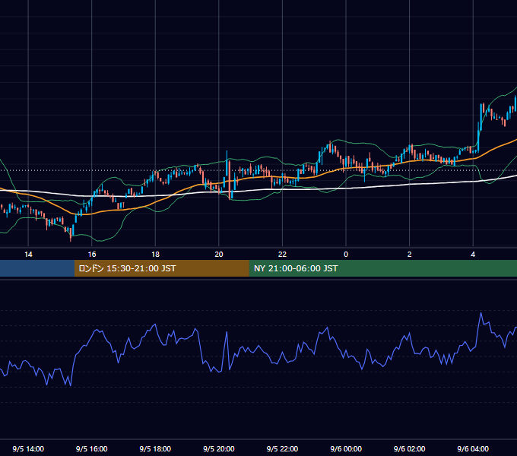The height and width of the screenshot is (456, 517).
Task: Click the 9/5 14:00 time label
Action: (28, 448)
